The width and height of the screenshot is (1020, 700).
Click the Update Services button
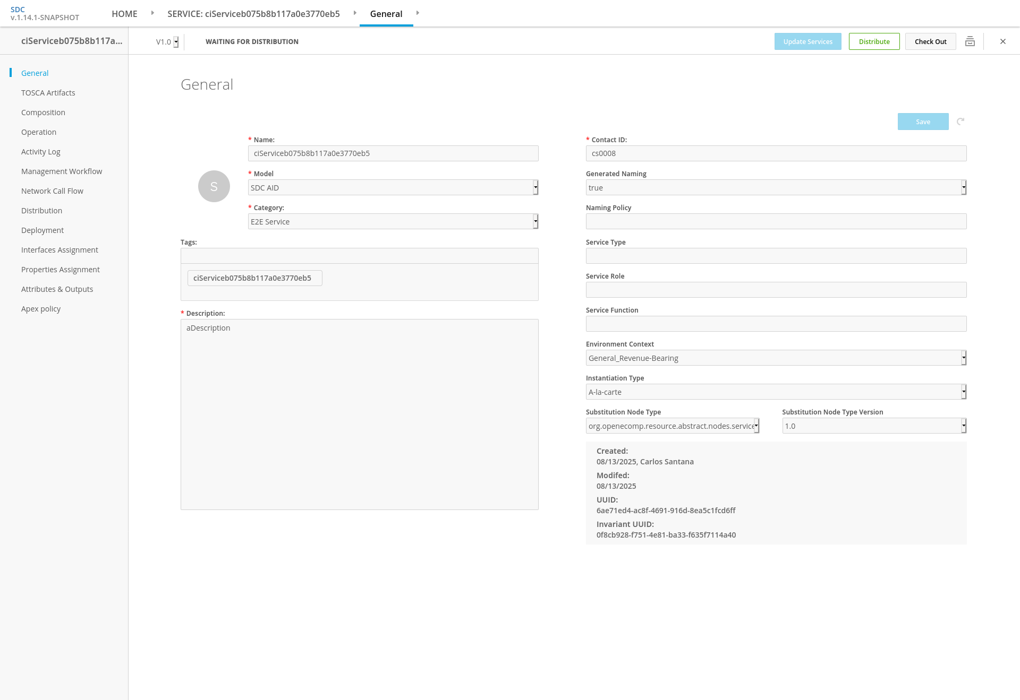coord(807,41)
